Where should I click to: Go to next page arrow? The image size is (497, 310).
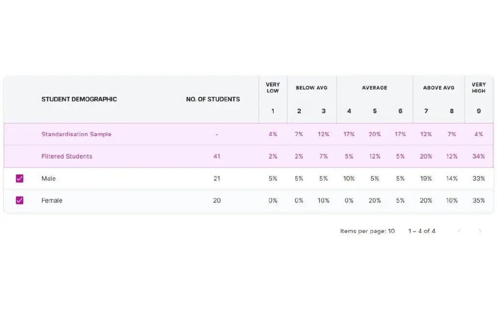click(480, 231)
